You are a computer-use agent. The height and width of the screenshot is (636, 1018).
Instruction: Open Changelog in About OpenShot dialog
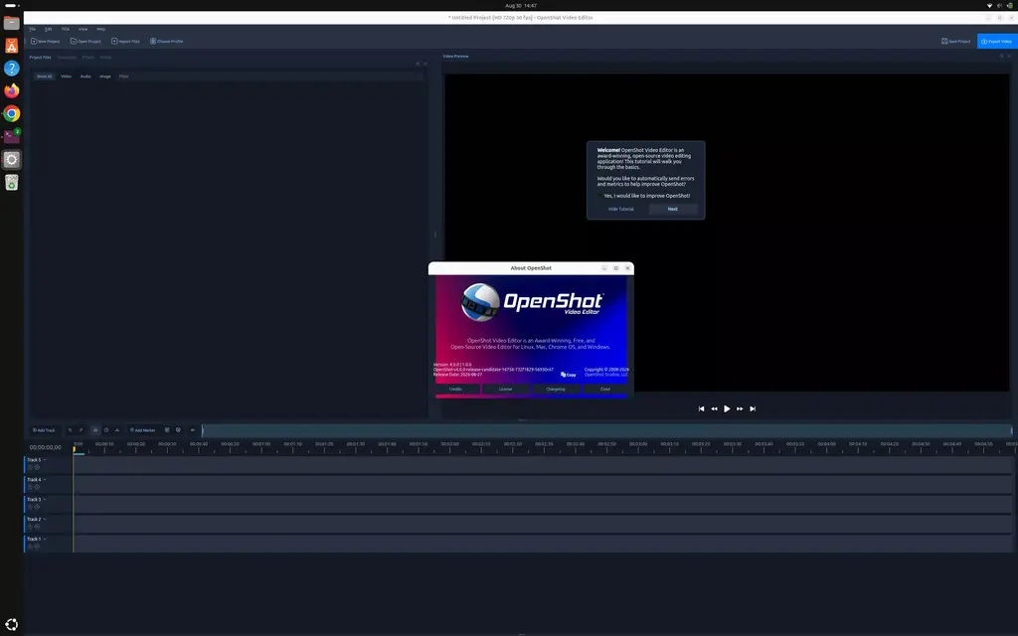tap(556, 389)
